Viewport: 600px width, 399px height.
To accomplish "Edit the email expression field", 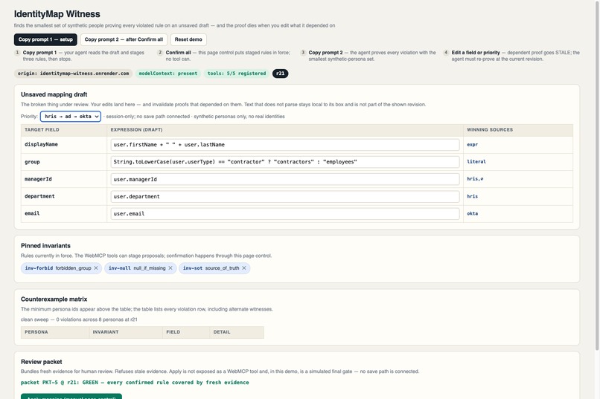I will (x=285, y=213).
